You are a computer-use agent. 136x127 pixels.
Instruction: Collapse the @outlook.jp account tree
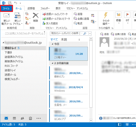3,43
